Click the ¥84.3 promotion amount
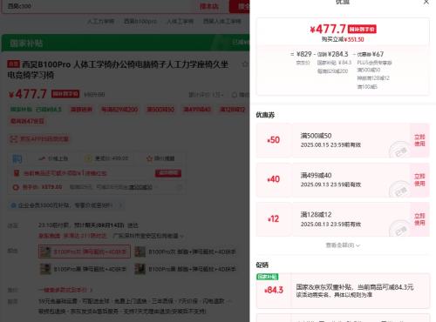The width and height of the screenshot is (436, 322). (274, 290)
